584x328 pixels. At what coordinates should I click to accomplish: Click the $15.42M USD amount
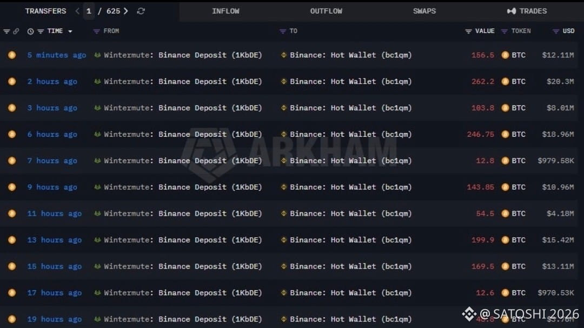(558, 240)
